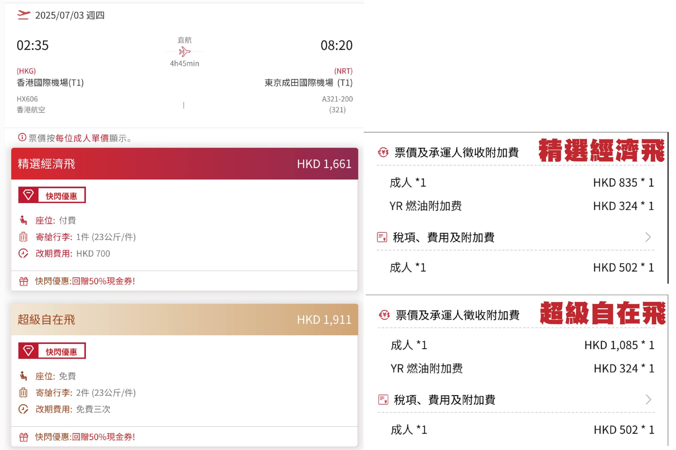
Task: Expand the flight details divider under 4h45min
Action: (x=184, y=105)
